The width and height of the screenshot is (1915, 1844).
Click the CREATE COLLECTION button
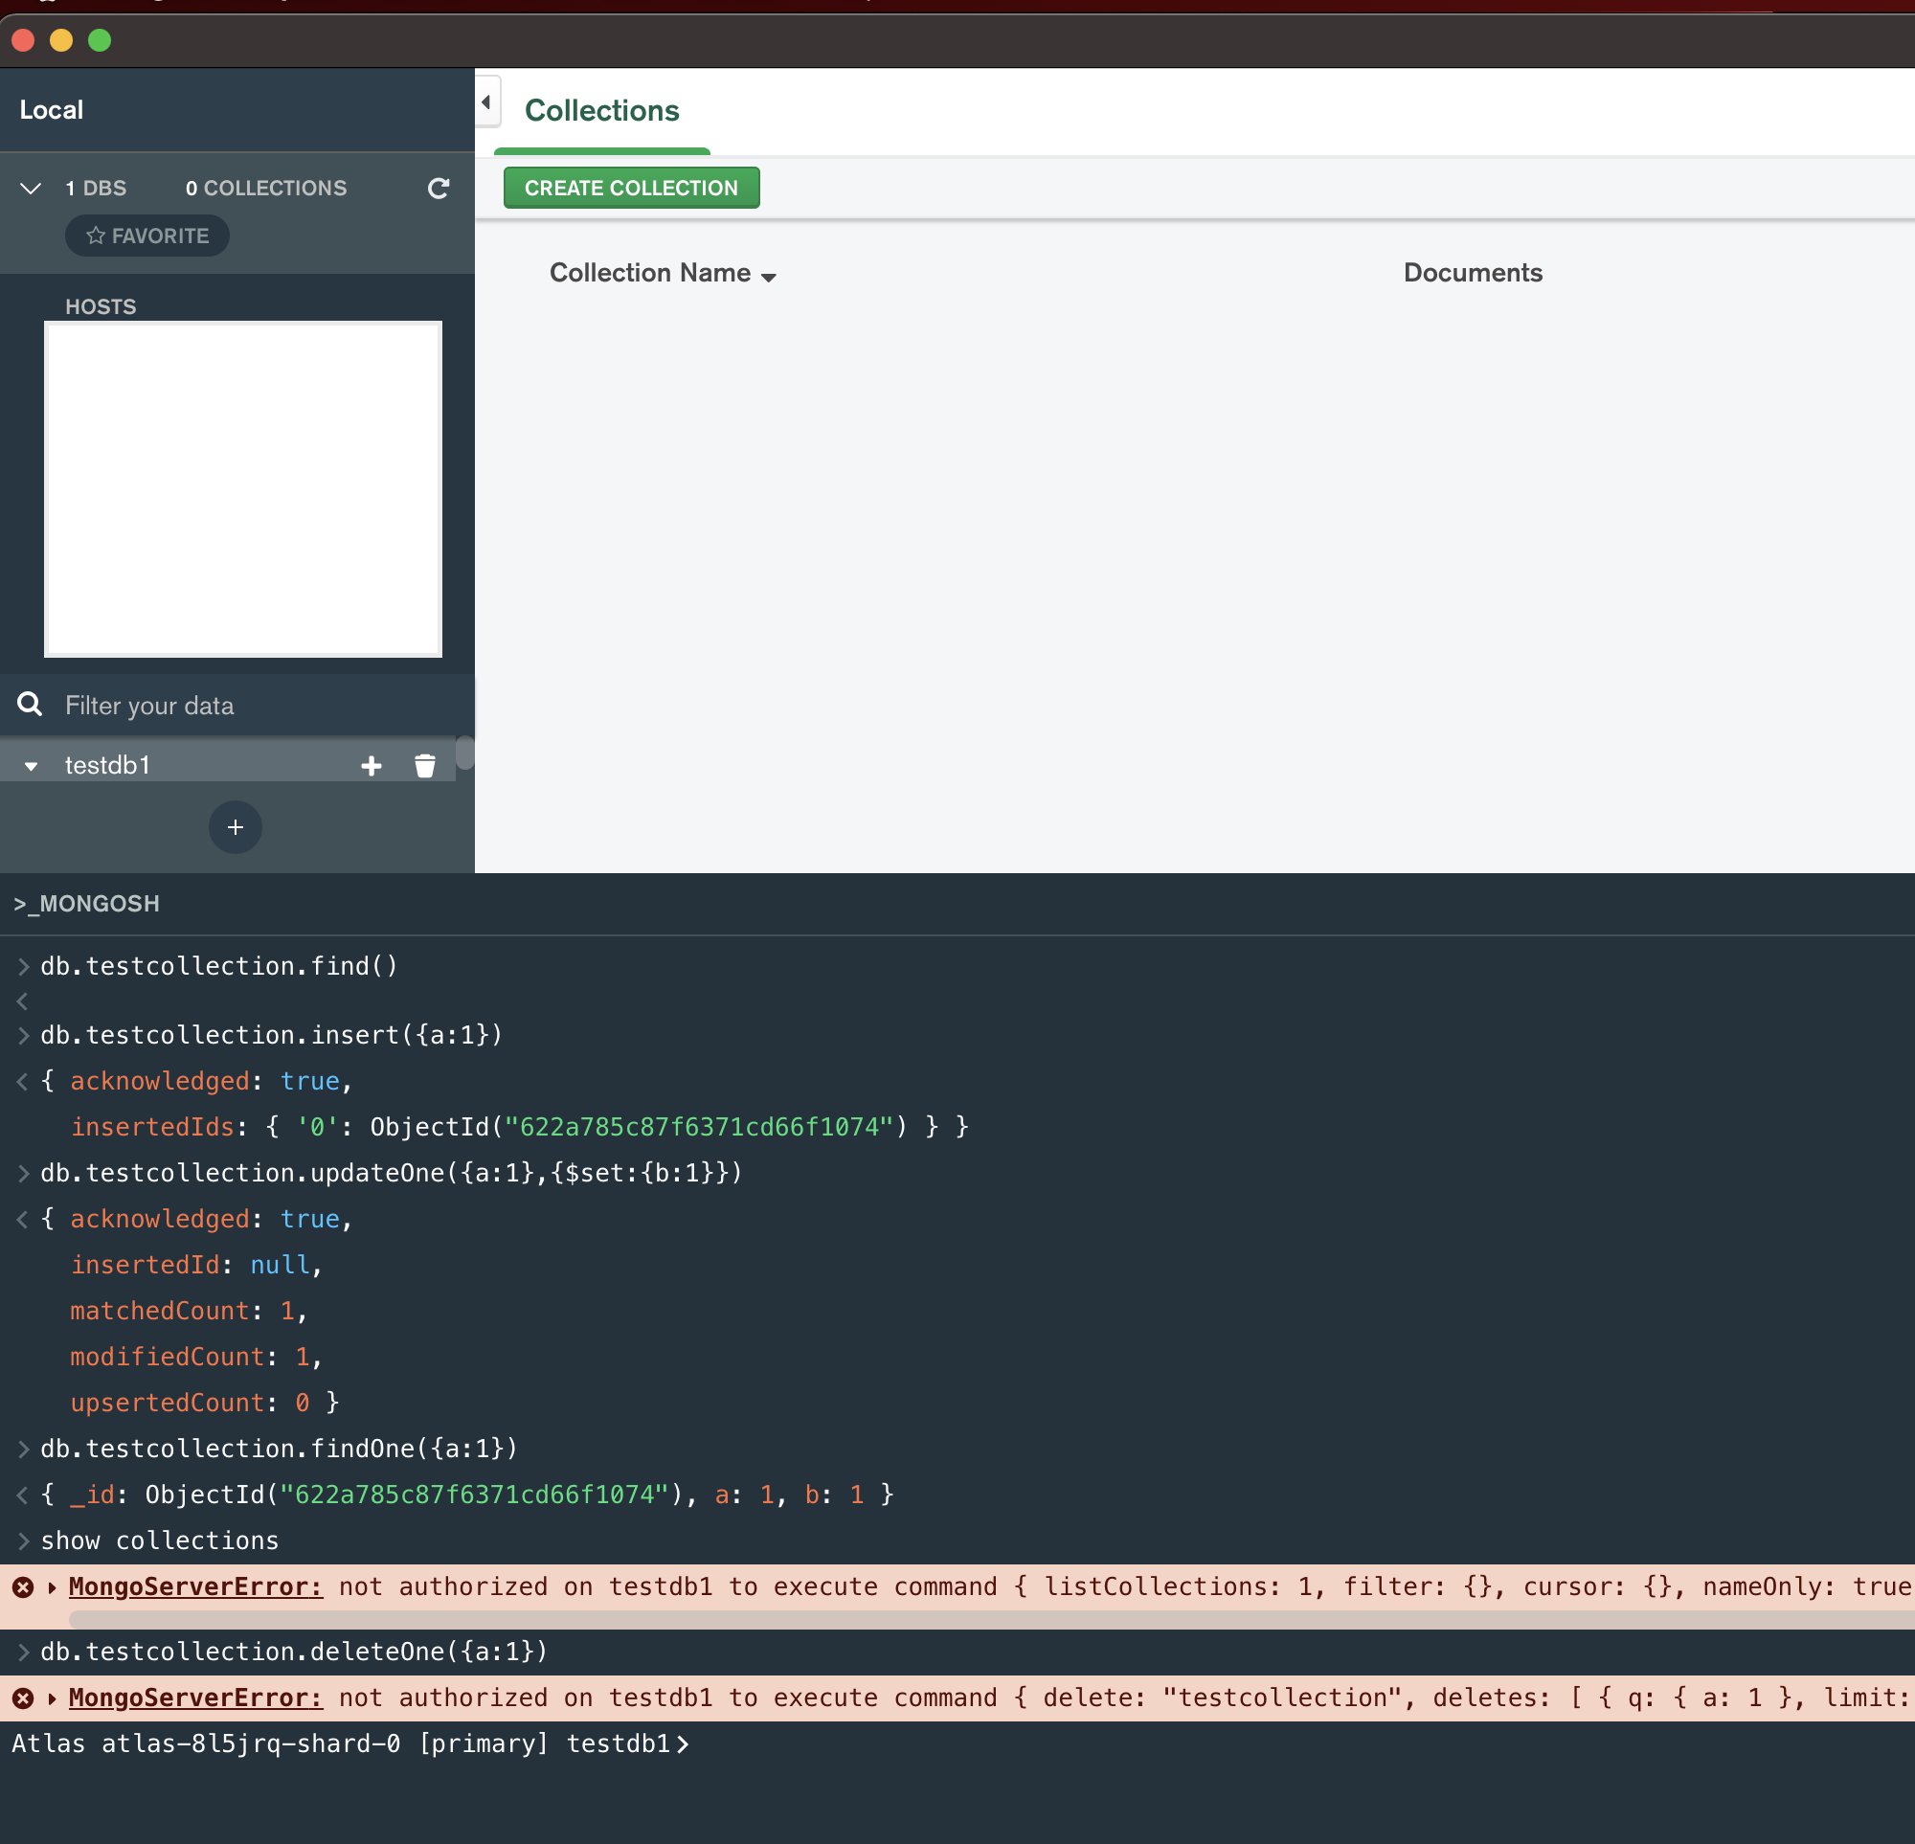[x=631, y=188]
